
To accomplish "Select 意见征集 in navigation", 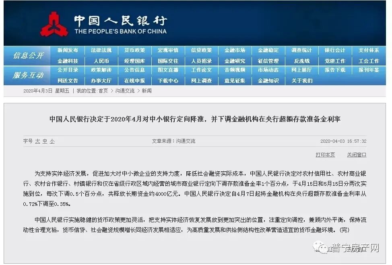I will pyautogui.click(x=235, y=81).
